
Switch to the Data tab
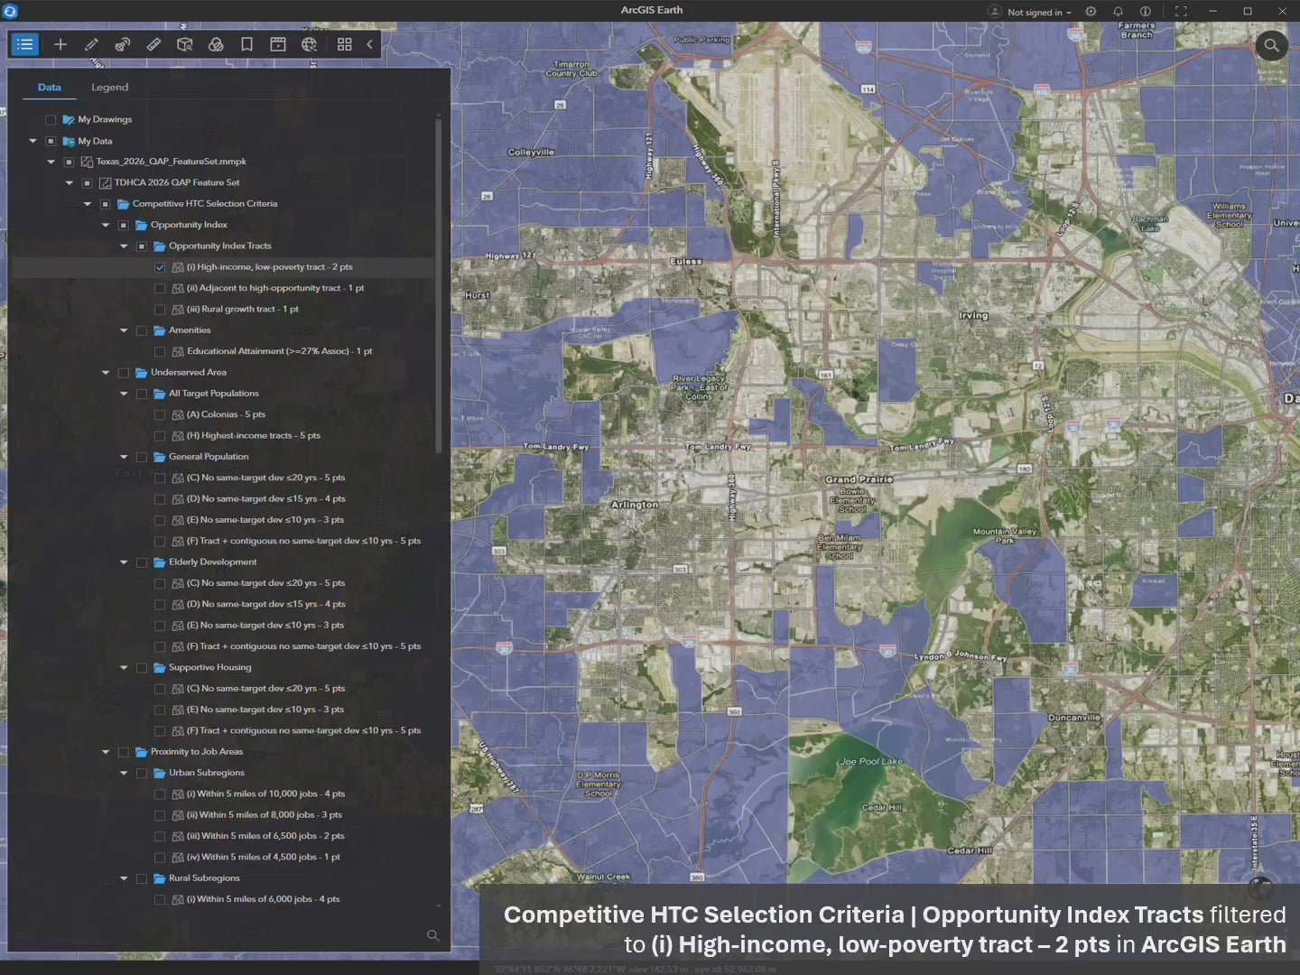pos(50,88)
